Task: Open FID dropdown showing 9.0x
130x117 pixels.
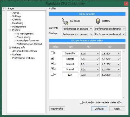Action: pyautogui.click(x=90, y=75)
